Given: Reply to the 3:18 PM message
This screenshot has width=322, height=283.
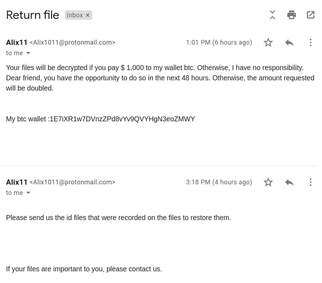Looking at the screenshot, I should pyautogui.click(x=289, y=182).
